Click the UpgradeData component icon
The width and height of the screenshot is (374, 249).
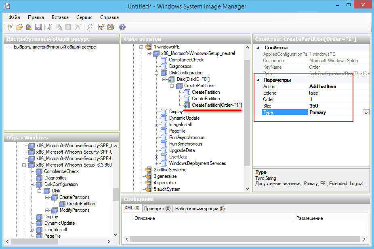tap(164, 150)
